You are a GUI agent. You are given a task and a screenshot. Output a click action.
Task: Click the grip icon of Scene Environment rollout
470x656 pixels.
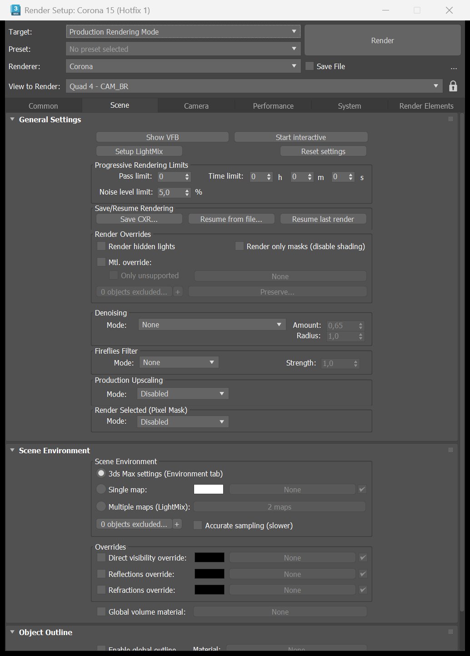450,450
